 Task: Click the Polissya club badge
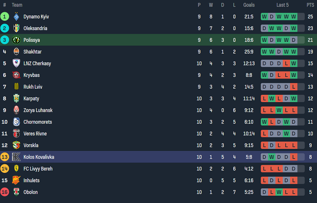pos(16,40)
